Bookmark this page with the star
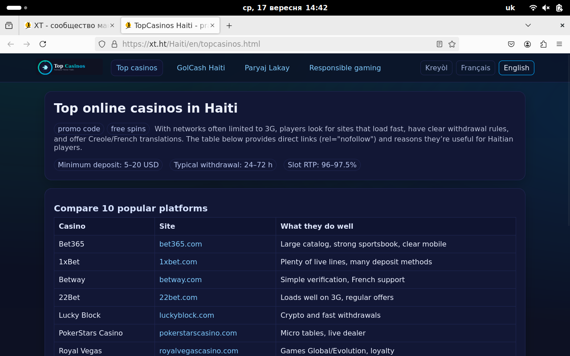 coord(452,44)
